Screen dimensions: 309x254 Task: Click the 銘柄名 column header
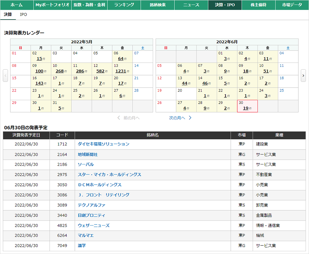pos(152,135)
